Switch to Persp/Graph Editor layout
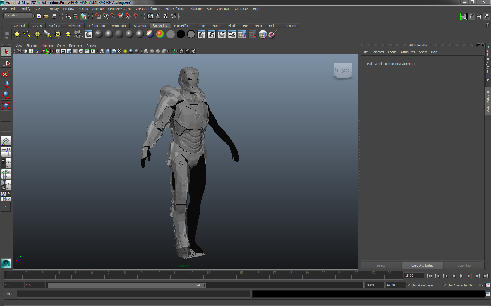This screenshot has width=491, height=306. [x=6, y=174]
